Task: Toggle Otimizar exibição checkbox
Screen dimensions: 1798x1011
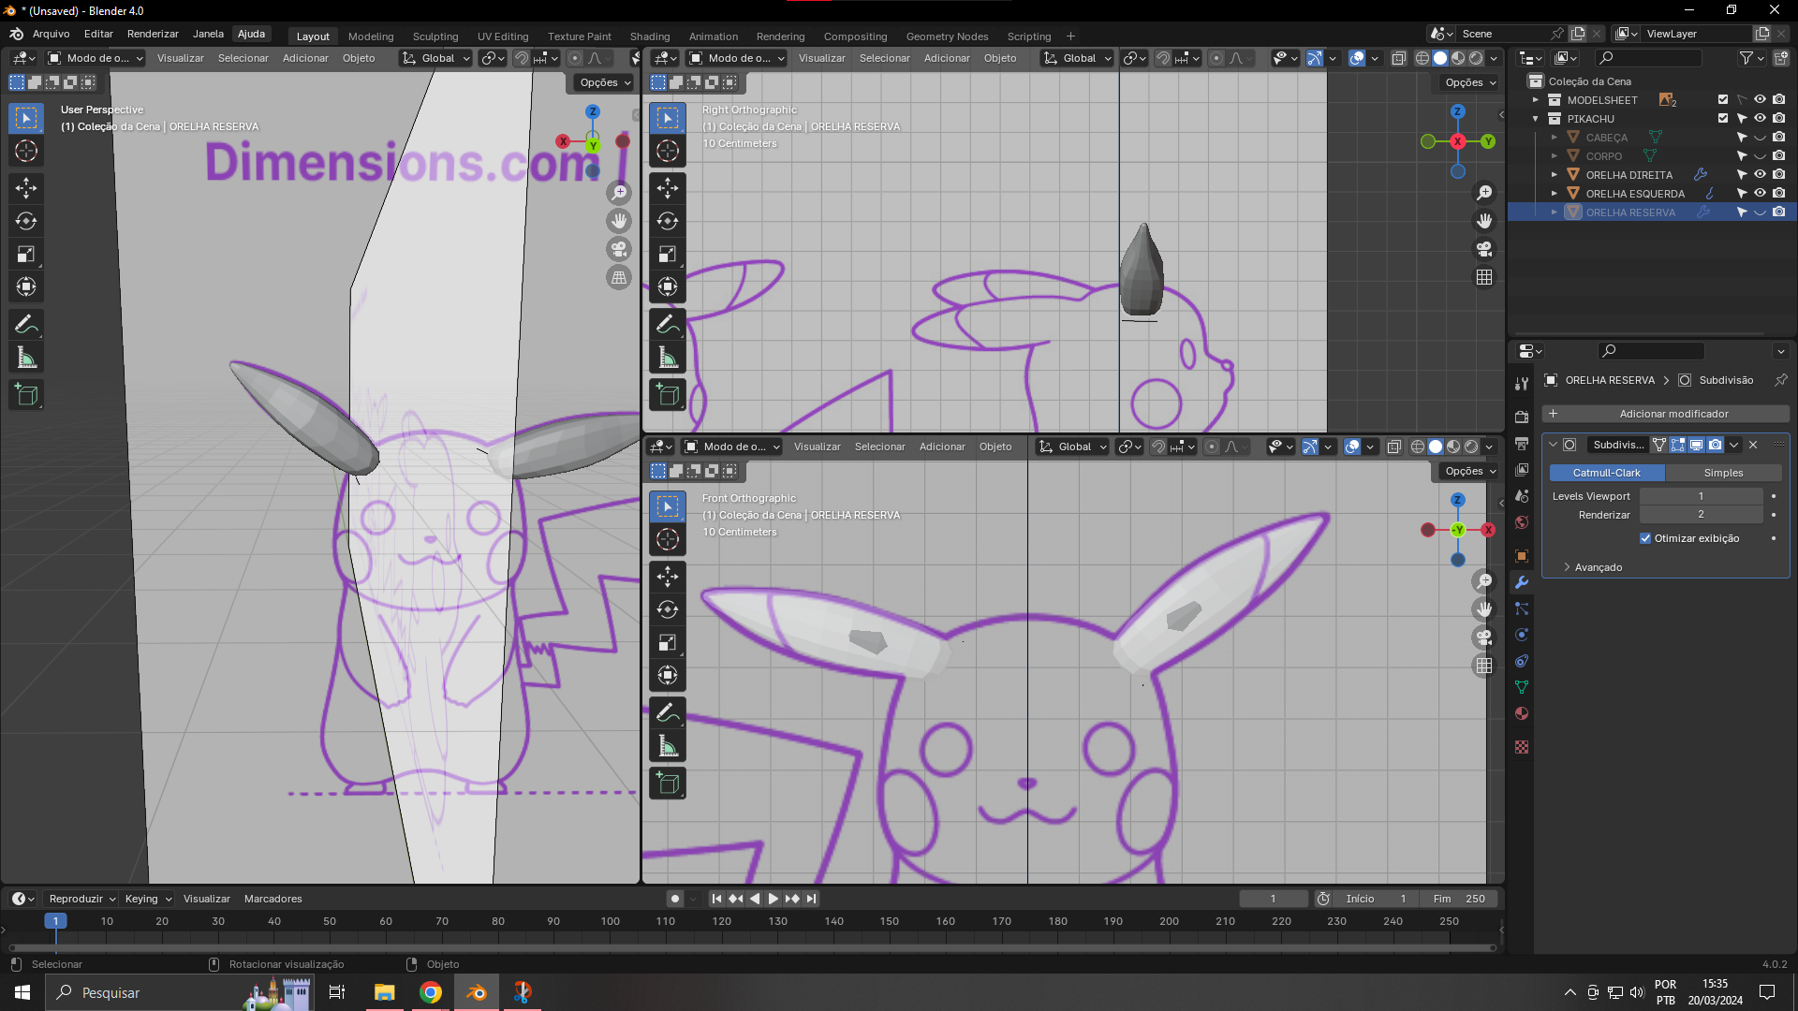Action: pos(1645,538)
